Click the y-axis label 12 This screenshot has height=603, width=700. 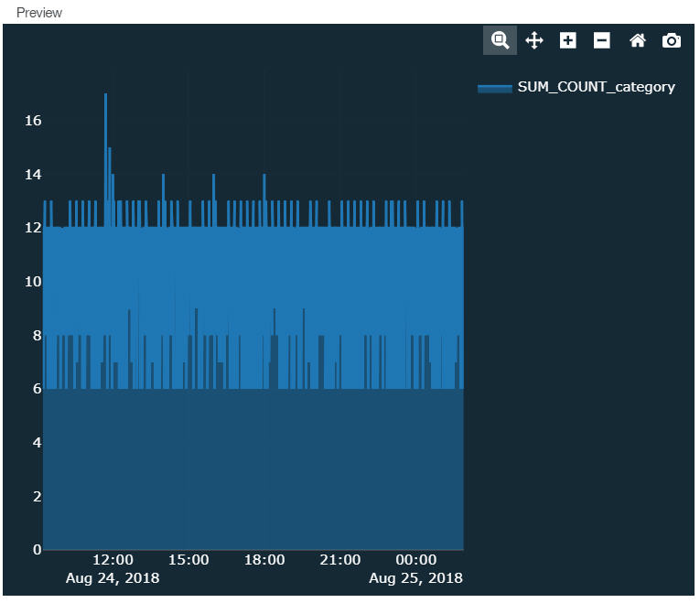33,228
